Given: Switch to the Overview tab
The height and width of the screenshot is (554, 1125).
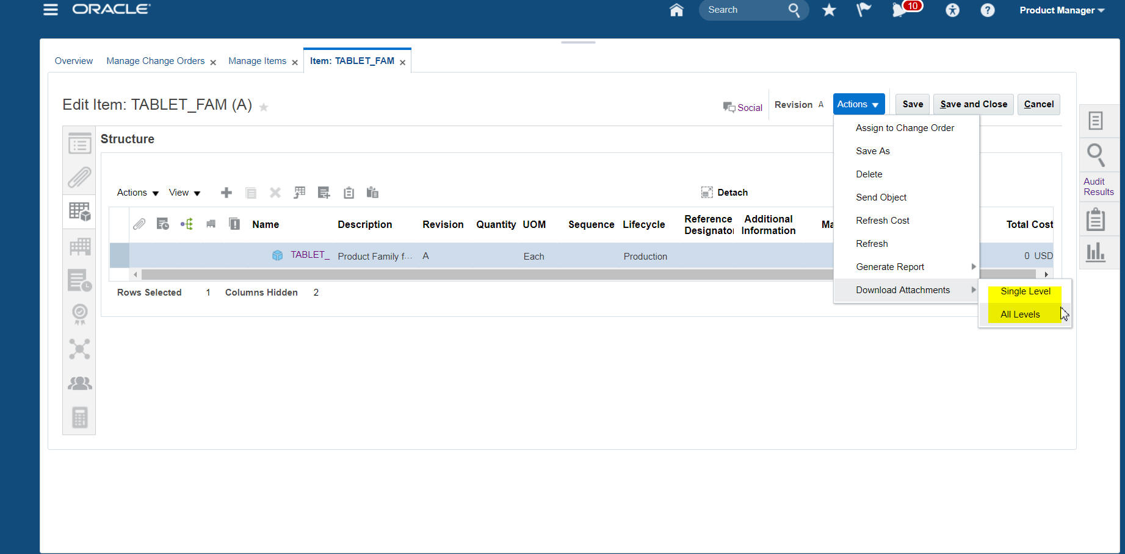Looking at the screenshot, I should coord(74,61).
